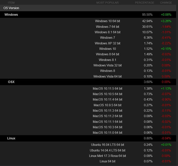The width and height of the screenshot is (178, 166).
Task: Select the MacOS 10.10.5 64 bit entry
Action: point(107,94)
